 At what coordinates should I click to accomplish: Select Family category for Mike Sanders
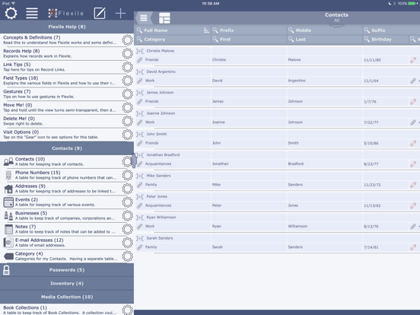[x=173, y=185]
